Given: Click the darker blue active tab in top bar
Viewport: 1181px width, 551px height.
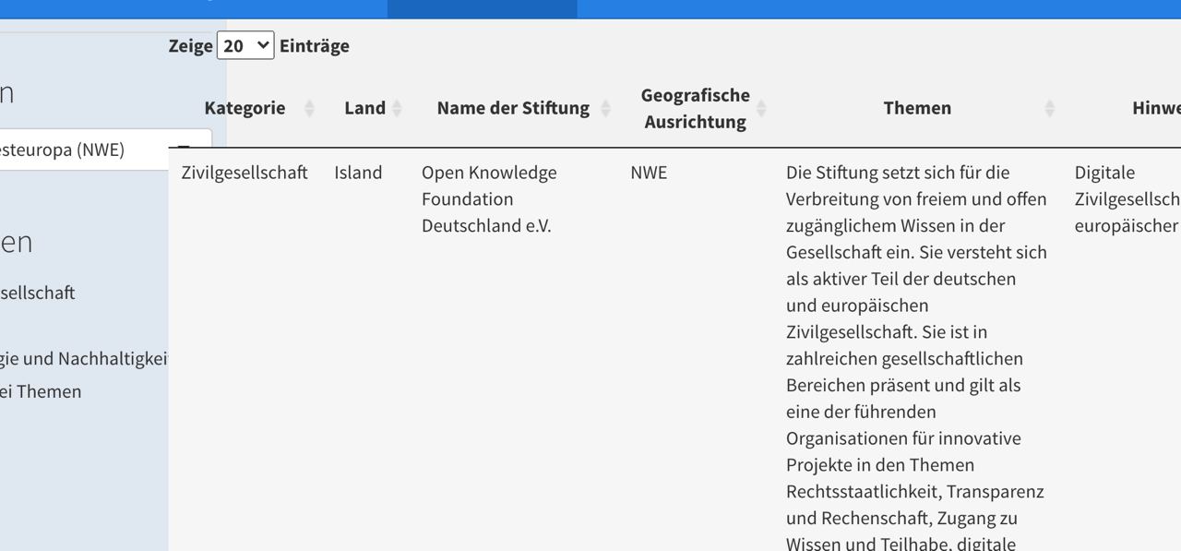Looking at the screenshot, I should click(x=483, y=8).
